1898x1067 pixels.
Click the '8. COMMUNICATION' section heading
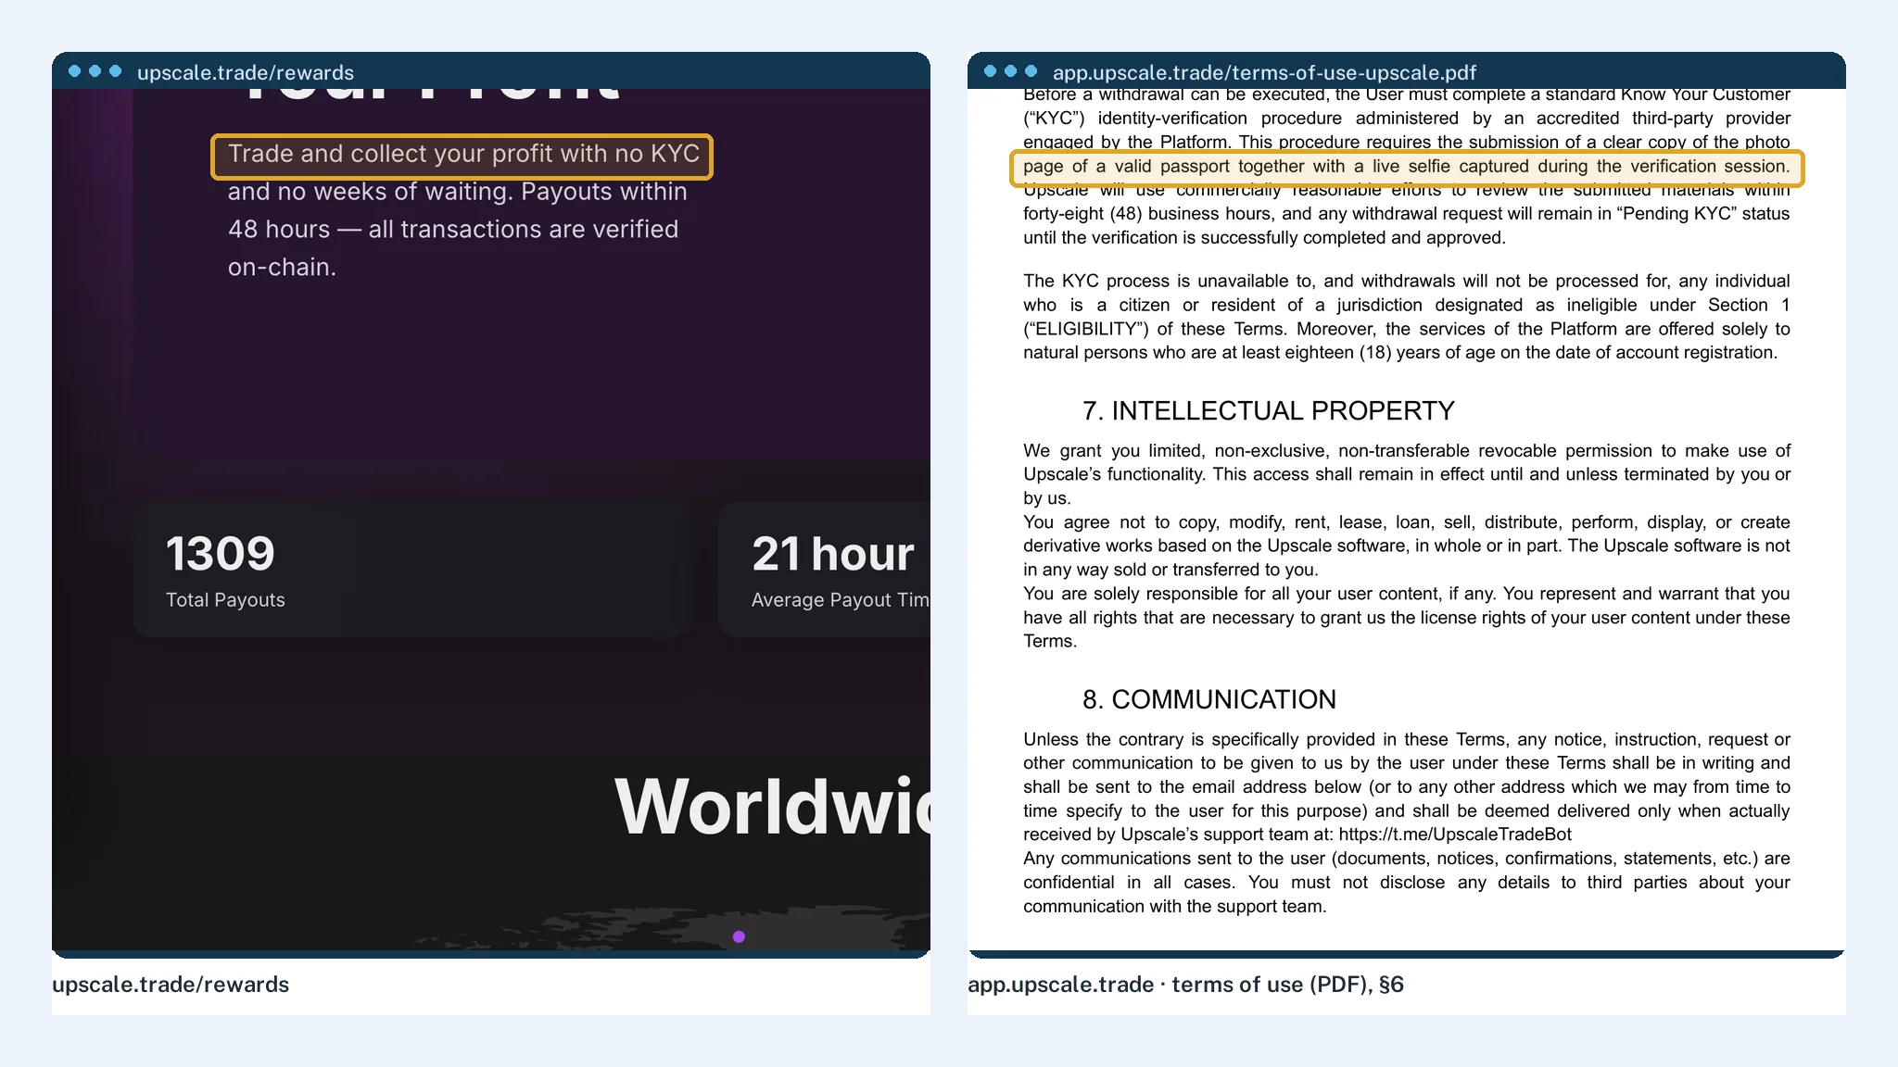tap(1208, 699)
